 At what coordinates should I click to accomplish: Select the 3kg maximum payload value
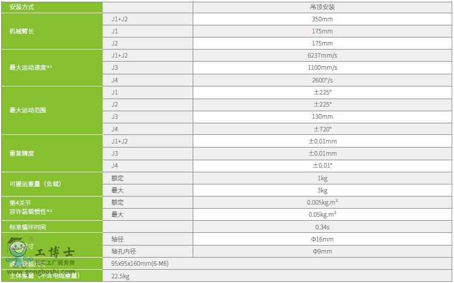[x=322, y=190]
